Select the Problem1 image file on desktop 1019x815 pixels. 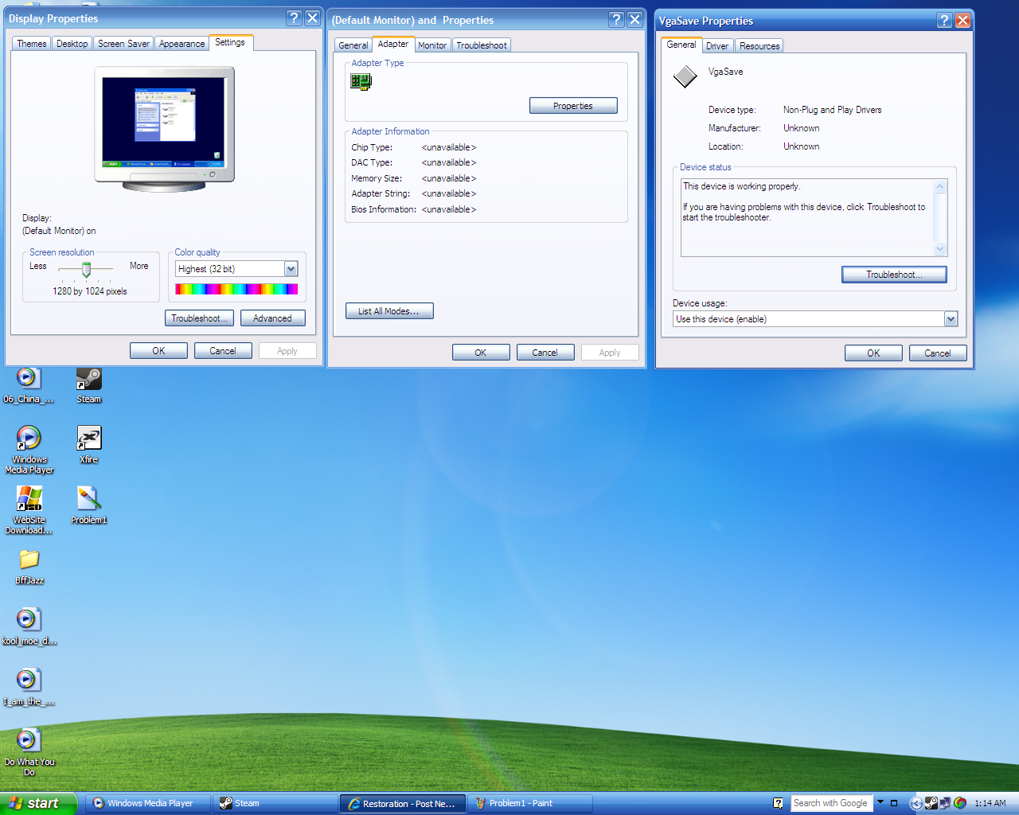(88, 505)
